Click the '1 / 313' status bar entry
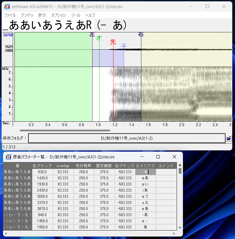The image size is (235, 239). pyautogui.click(x=9, y=147)
